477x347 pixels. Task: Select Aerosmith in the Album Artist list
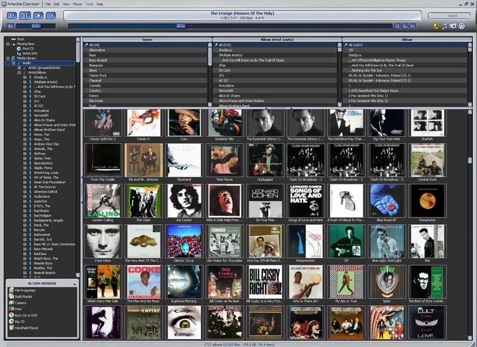click(x=275, y=91)
